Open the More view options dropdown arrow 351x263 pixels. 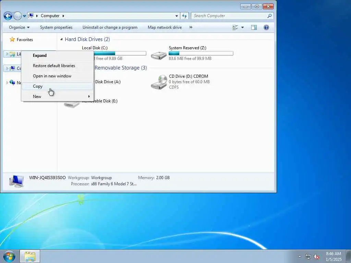pyautogui.click(x=242, y=27)
